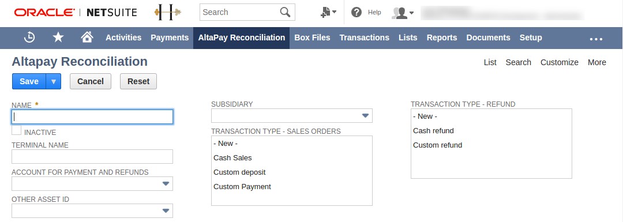The image size is (623, 222).
Task: Focus the Terminal Name input field
Action: click(92, 156)
